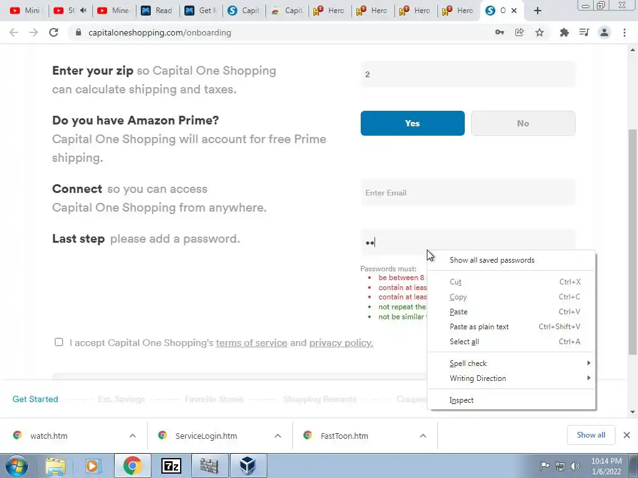Open ServiceLogin.htm download options chevron
638x478 pixels.
pos(278,436)
